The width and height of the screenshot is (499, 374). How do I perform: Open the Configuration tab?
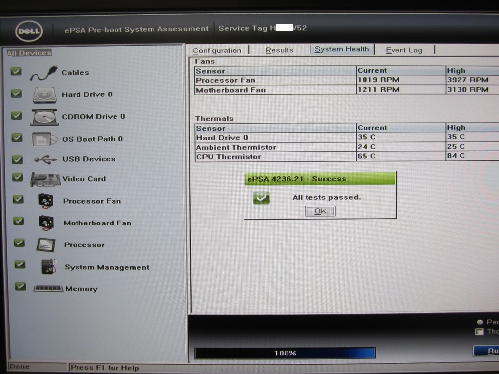coord(217,50)
